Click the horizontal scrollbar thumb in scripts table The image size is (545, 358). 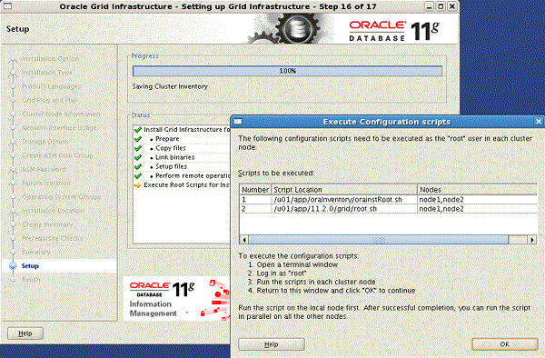pos(379,240)
